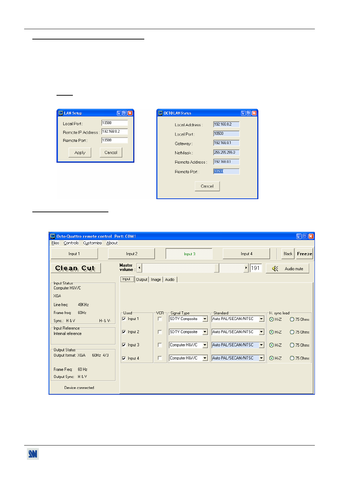This screenshot has height=480, width=339.
Task: Tick the VCR checkbox in Input 3 row
Action: (x=160, y=345)
